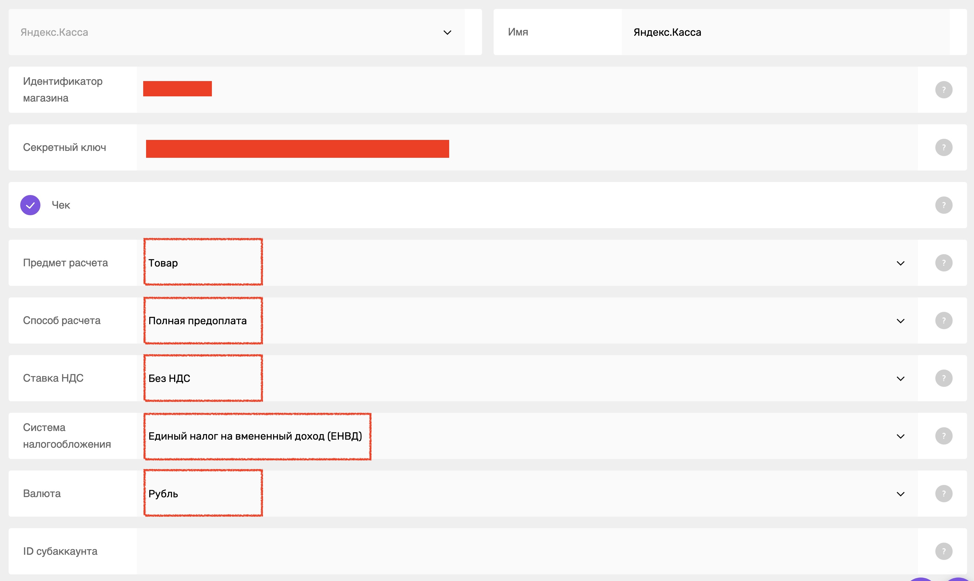This screenshot has height=581, width=974.
Task: Expand Способ расчета dropdown chevron
Action: (900, 321)
